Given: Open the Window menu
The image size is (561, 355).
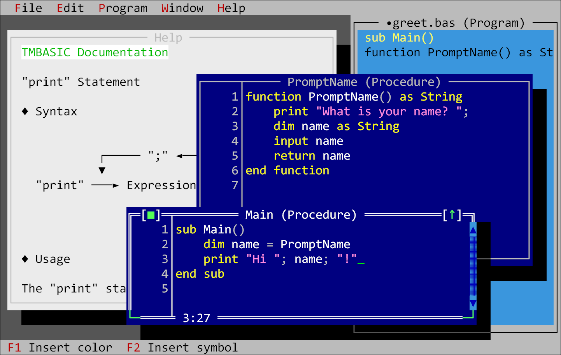Looking at the screenshot, I should click(x=182, y=8).
